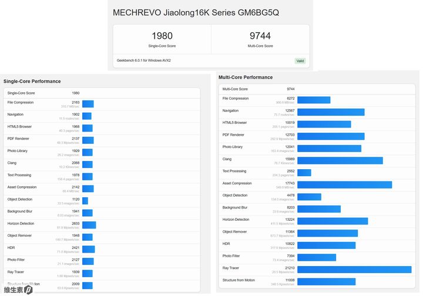Click Multi-Core Clang score 15989
This screenshot has width=423, height=296.
tap(290, 159)
